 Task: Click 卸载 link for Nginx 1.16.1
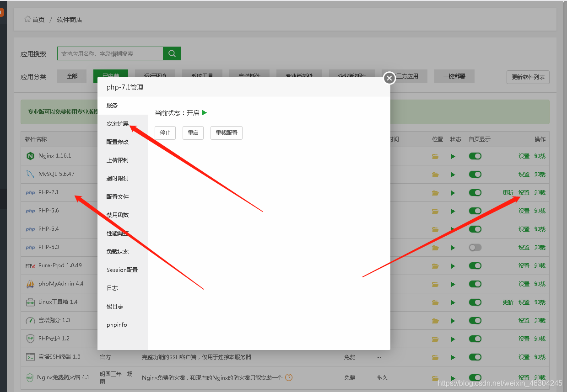click(x=540, y=156)
